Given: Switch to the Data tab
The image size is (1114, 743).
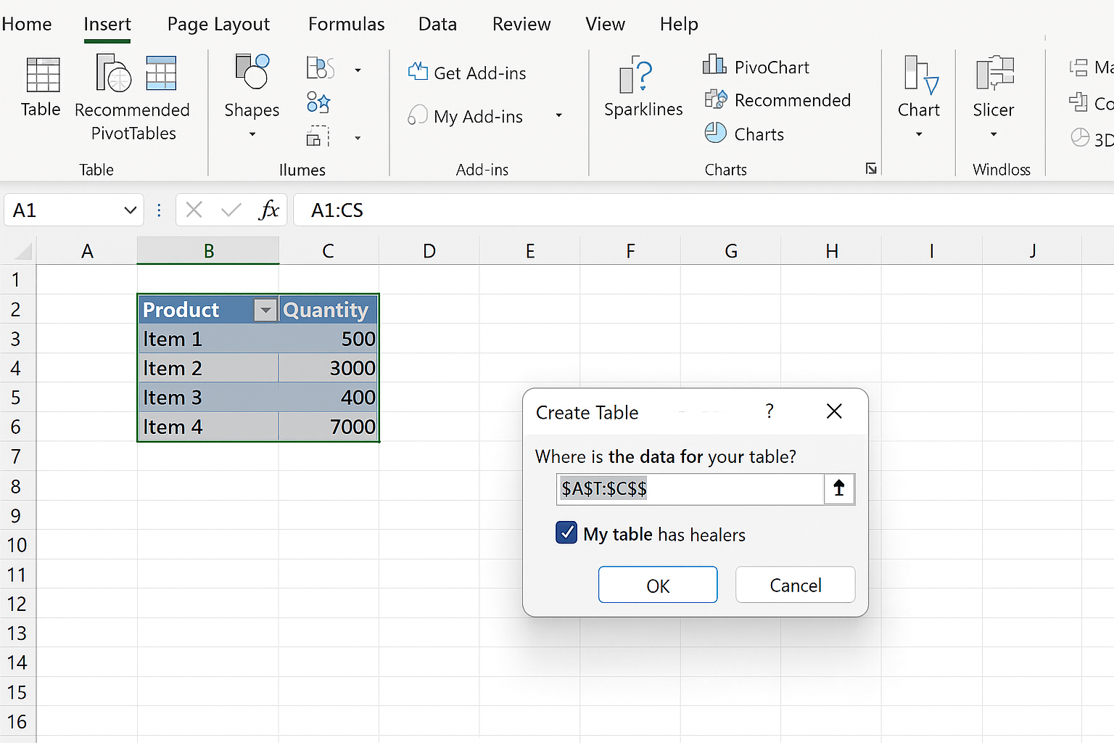Looking at the screenshot, I should pos(438,24).
